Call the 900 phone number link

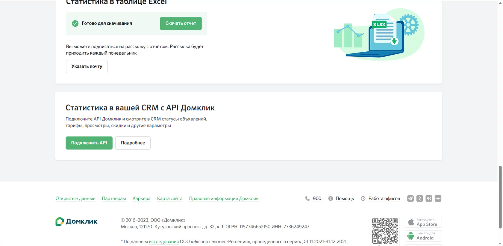click(317, 199)
